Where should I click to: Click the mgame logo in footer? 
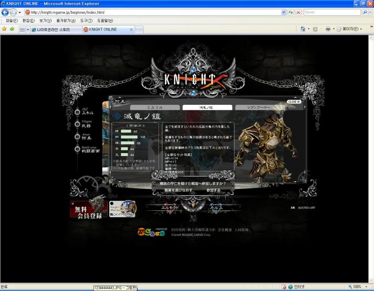[152, 232]
